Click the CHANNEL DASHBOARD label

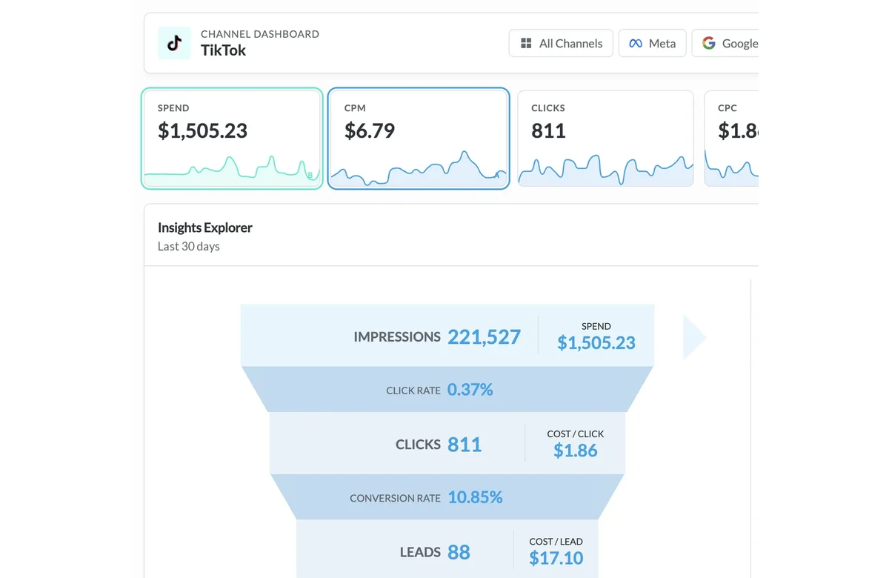(260, 34)
